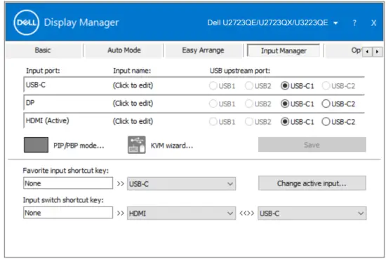Edit the input name for USB-C
The width and height of the screenshot is (386, 259).
[x=133, y=85]
